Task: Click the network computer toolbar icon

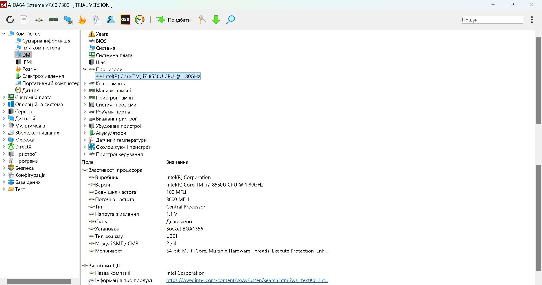Action: point(68,20)
